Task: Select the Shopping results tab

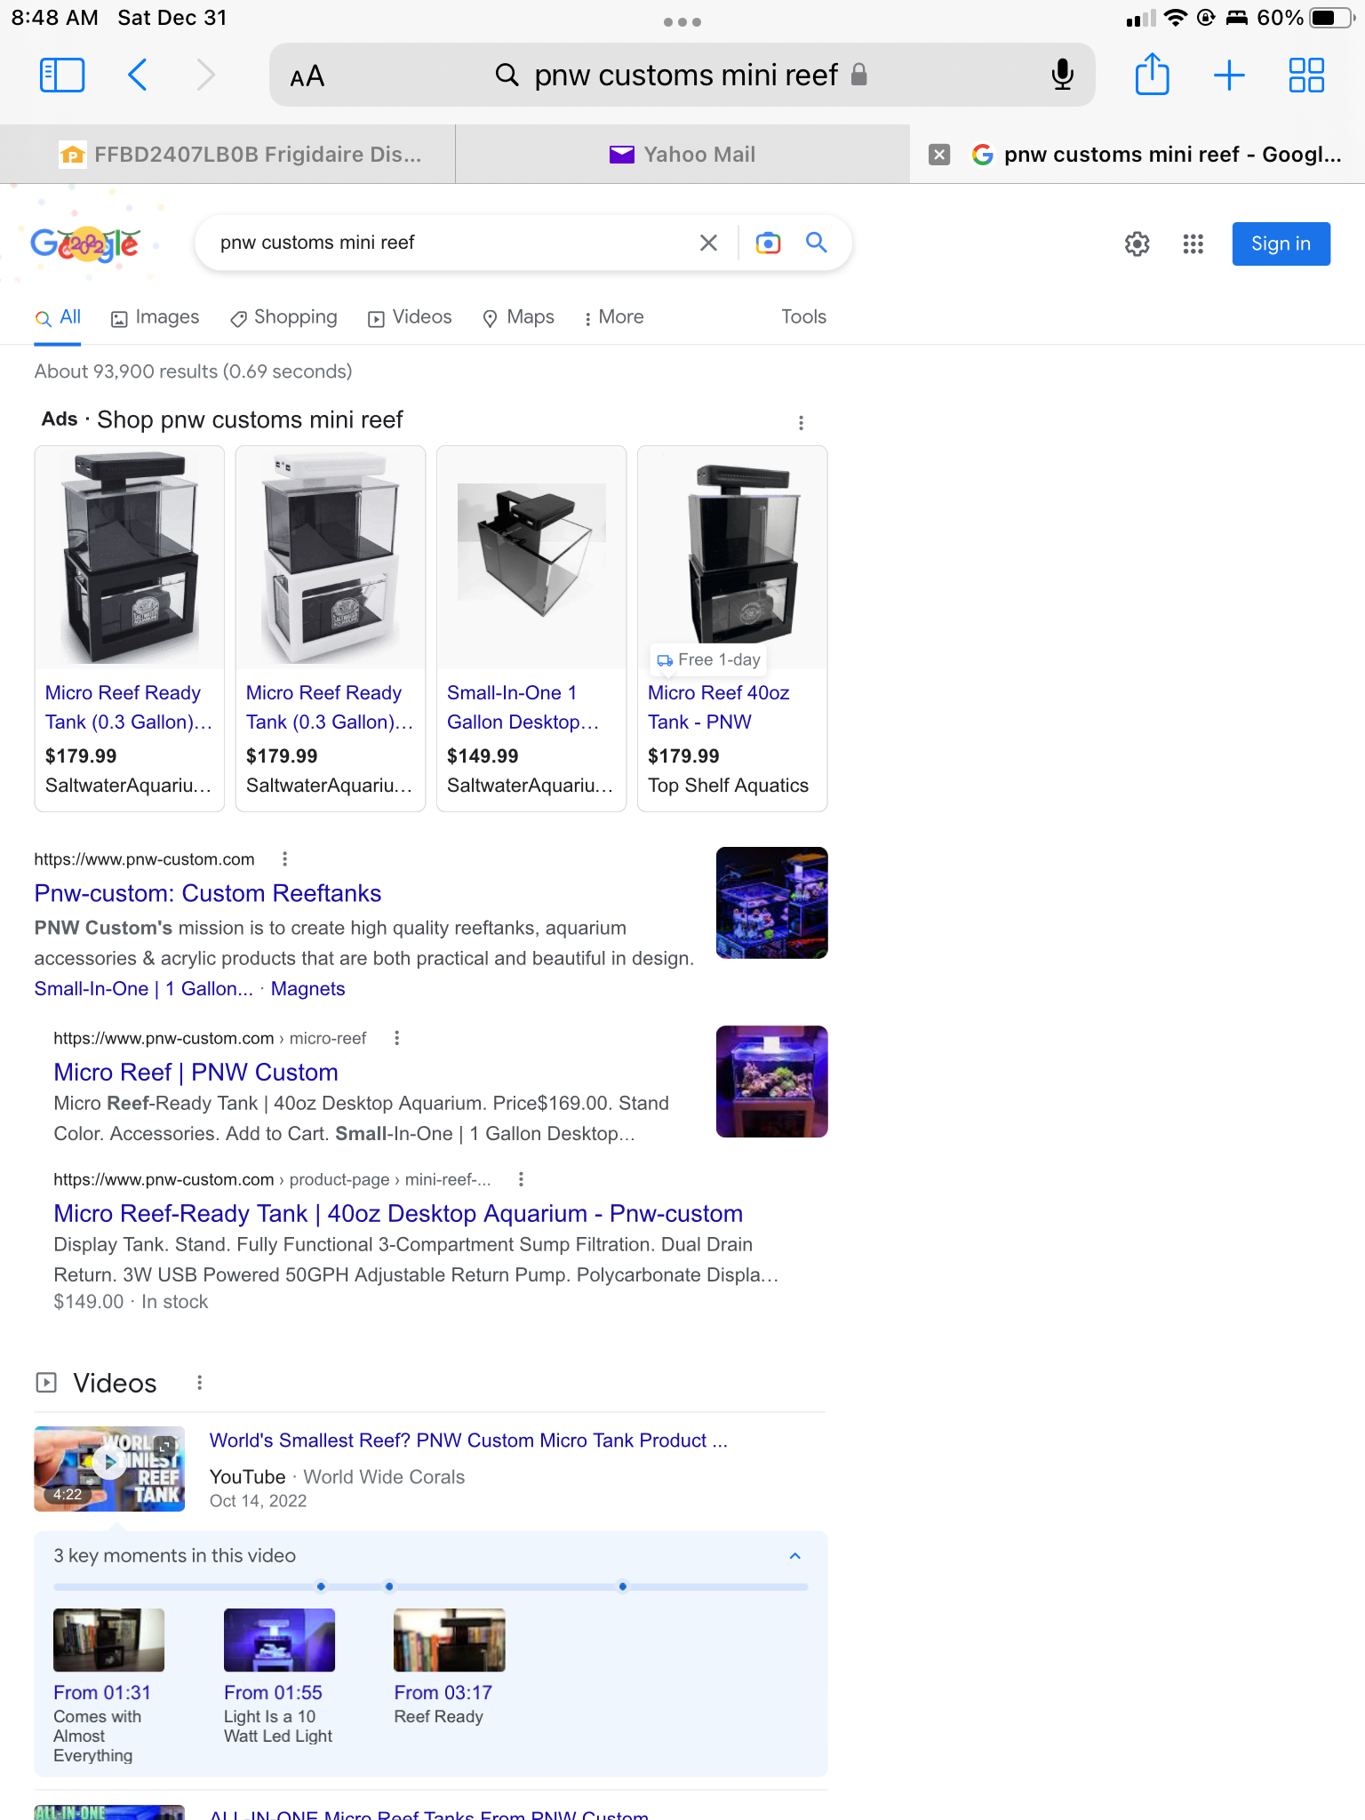Action: (283, 317)
